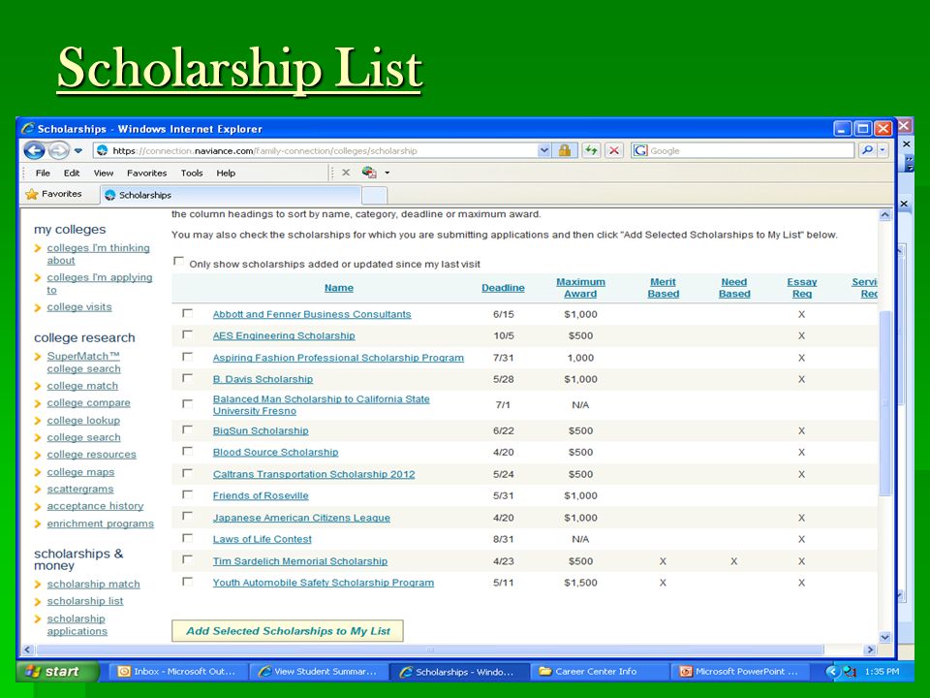Check the Caltrans Transportation Scholarship 2012 box
The image size is (930, 698).
(187, 473)
